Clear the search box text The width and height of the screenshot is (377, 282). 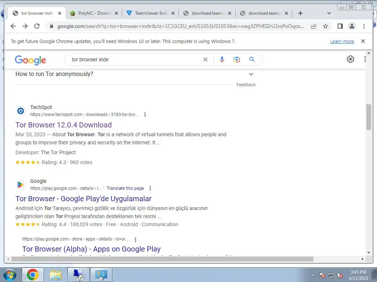[x=205, y=59]
